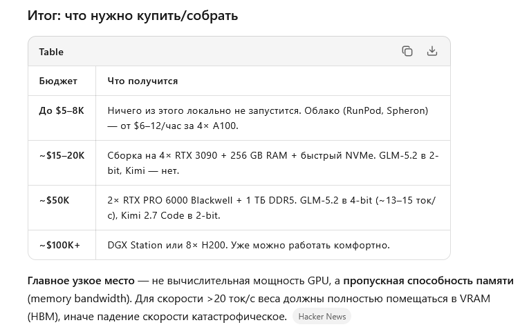The image size is (529, 336).
Task: Click the "(memory bandwidth)" text in the paragraph
Action: 80,299
